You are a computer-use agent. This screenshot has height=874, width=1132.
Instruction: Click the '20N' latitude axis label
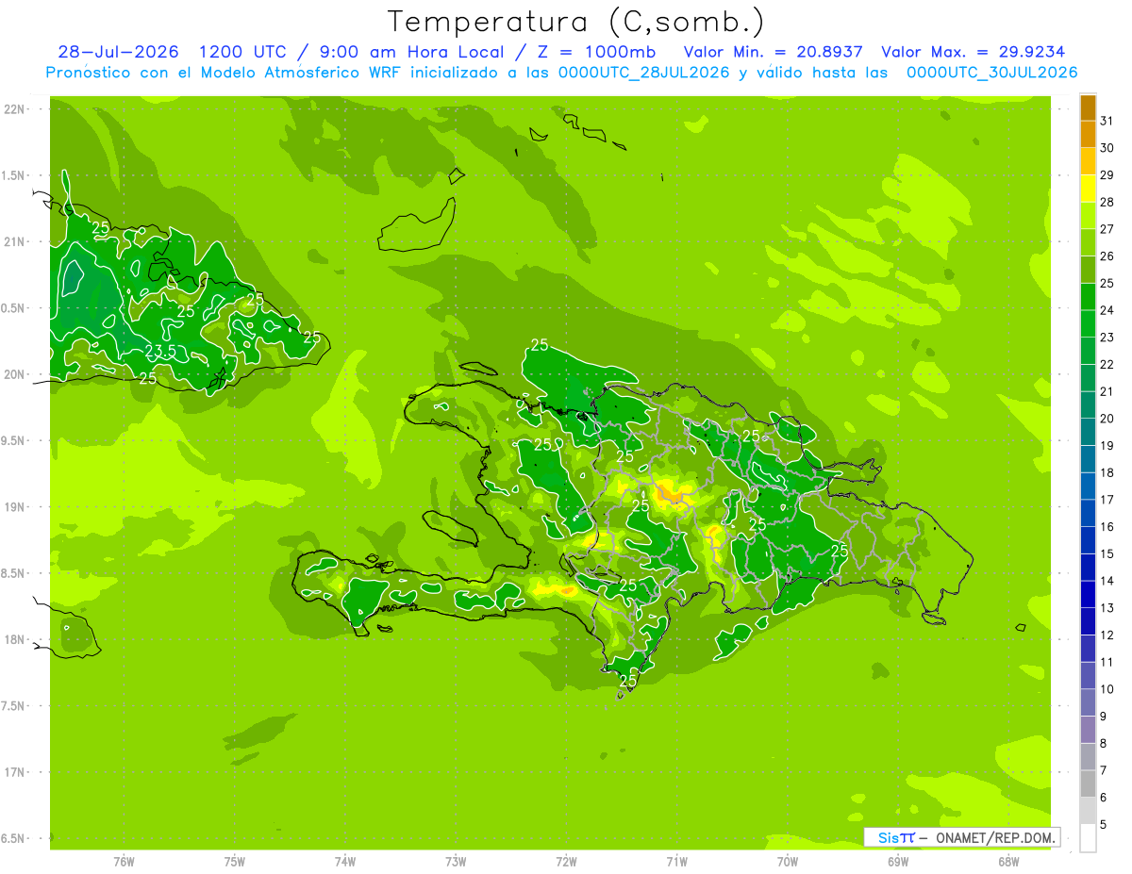[15, 374]
